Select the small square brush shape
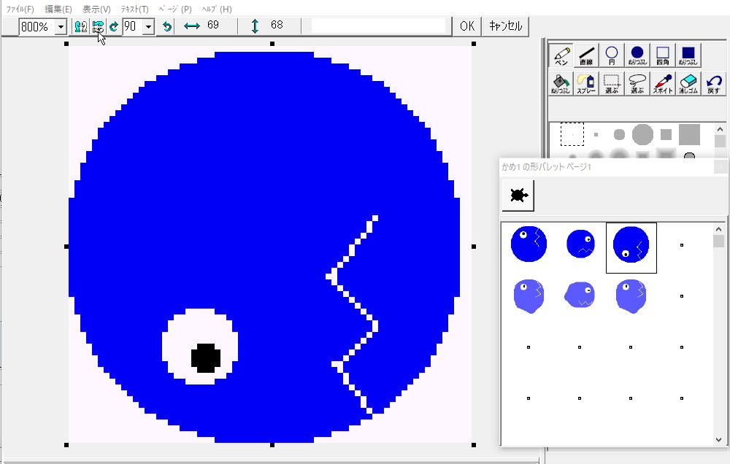 coord(596,134)
